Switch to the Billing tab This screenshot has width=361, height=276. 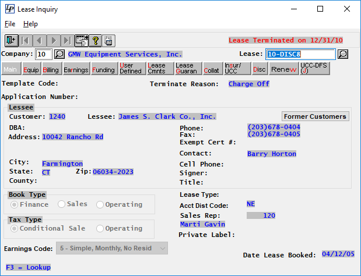(x=52, y=69)
